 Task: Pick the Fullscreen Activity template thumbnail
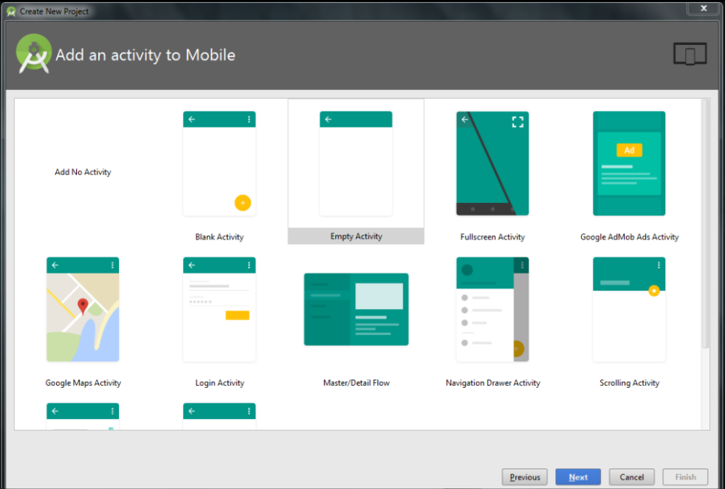point(492,164)
